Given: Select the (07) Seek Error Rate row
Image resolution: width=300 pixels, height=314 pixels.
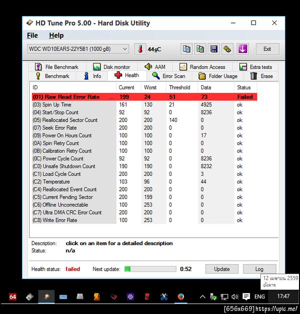Looking at the screenshot, I should coord(144,128).
